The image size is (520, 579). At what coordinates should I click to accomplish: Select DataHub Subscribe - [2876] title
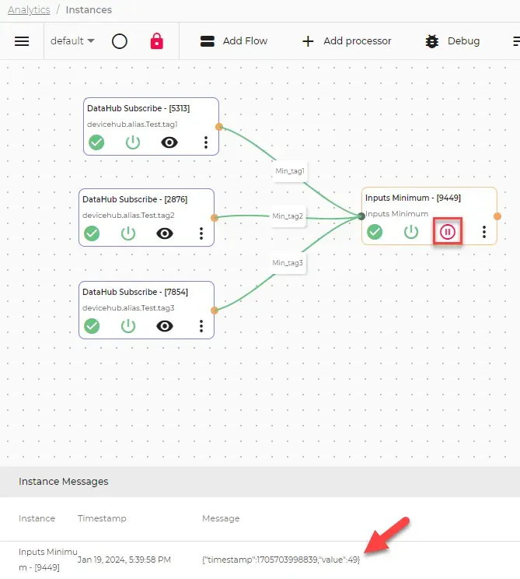135,199
